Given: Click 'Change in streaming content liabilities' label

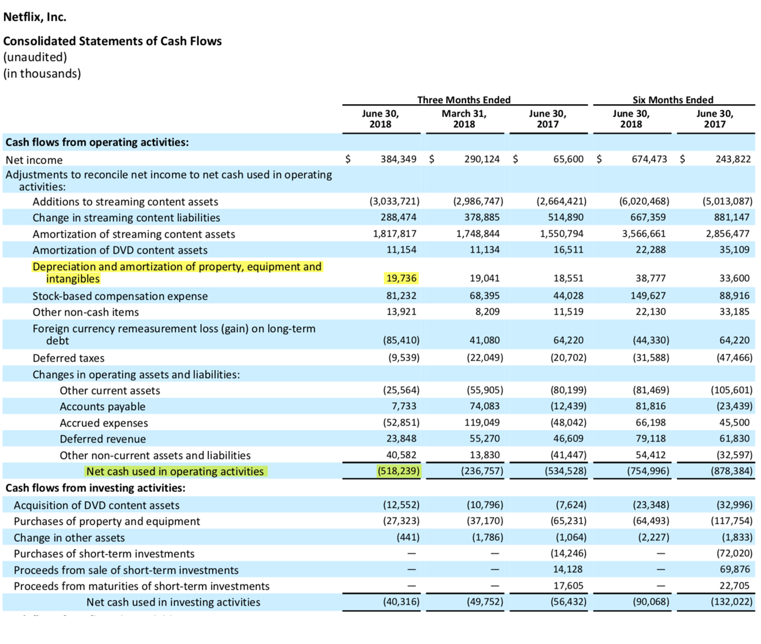Looking at the screenshot, I should [x=126, y=217].
